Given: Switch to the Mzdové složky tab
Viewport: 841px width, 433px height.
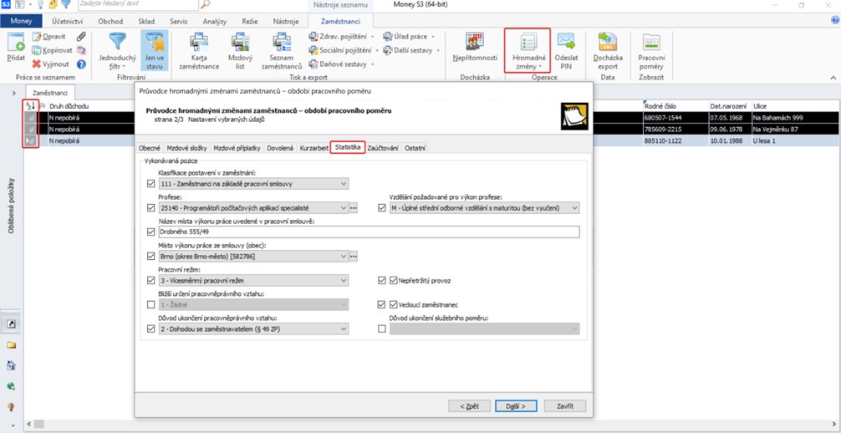Looking at the screenshot, I should pyautogui.click(x=185, y=148).
